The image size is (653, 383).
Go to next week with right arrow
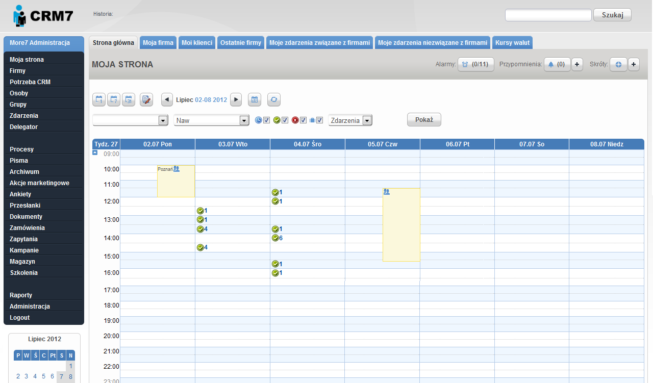pos(236,99)
